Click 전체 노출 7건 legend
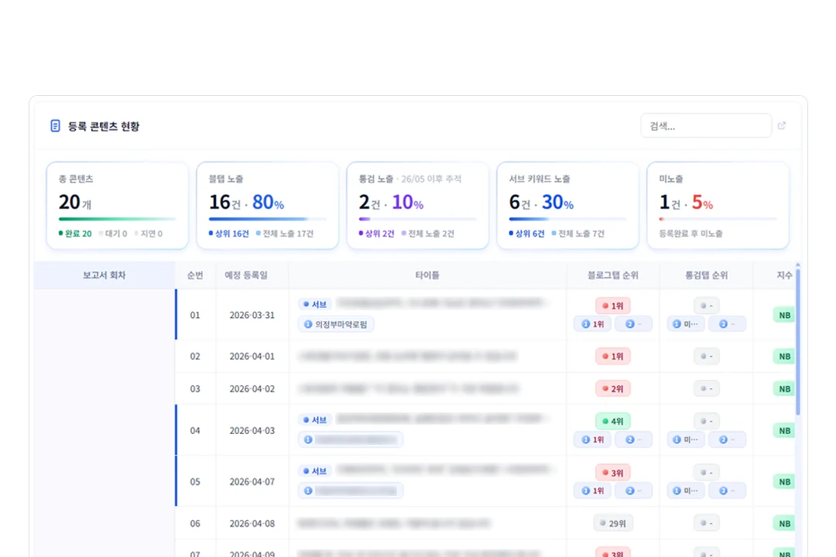This screenshot has width=836, height=557. click(x=578, y=234)
